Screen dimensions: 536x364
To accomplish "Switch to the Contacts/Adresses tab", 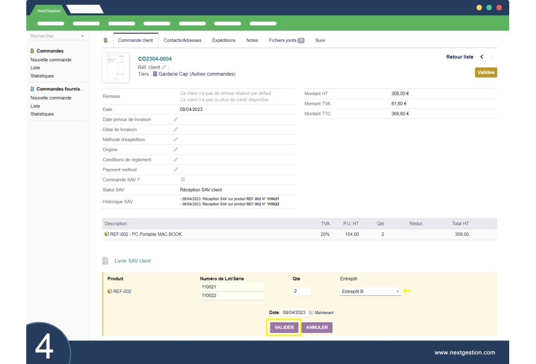I will pos(182,40).
